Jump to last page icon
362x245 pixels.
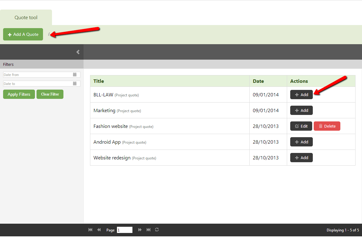pyautogui.click(x=149, y=230)
